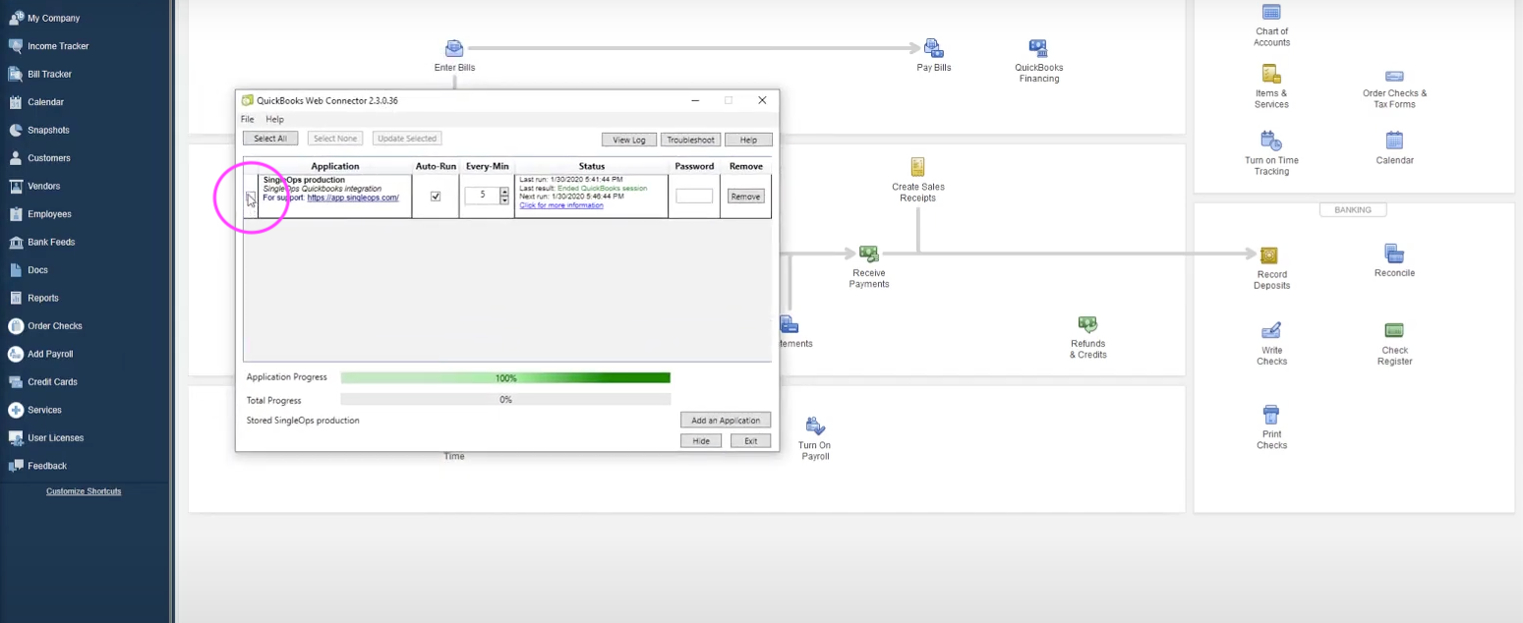The image size is (1523, 623).
Task: Open Chart of Accounts icon
Action: pyautogui.click(x=1271, y=13)
